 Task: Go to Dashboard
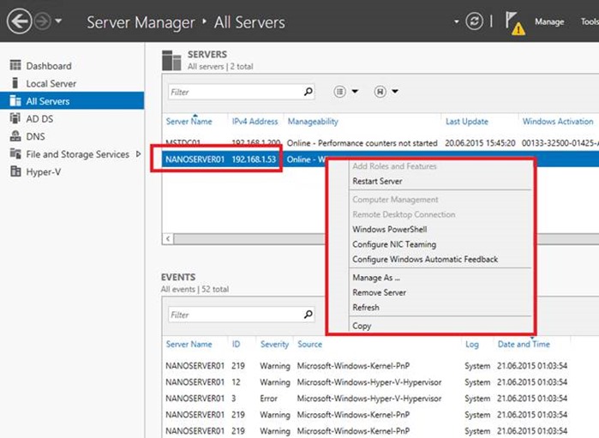click(49, 66)
